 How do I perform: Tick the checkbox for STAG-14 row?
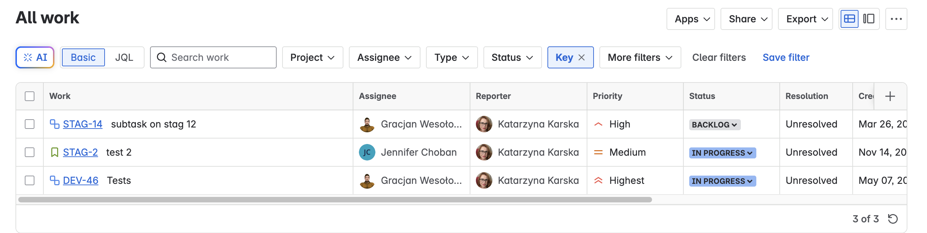[30, 124]
